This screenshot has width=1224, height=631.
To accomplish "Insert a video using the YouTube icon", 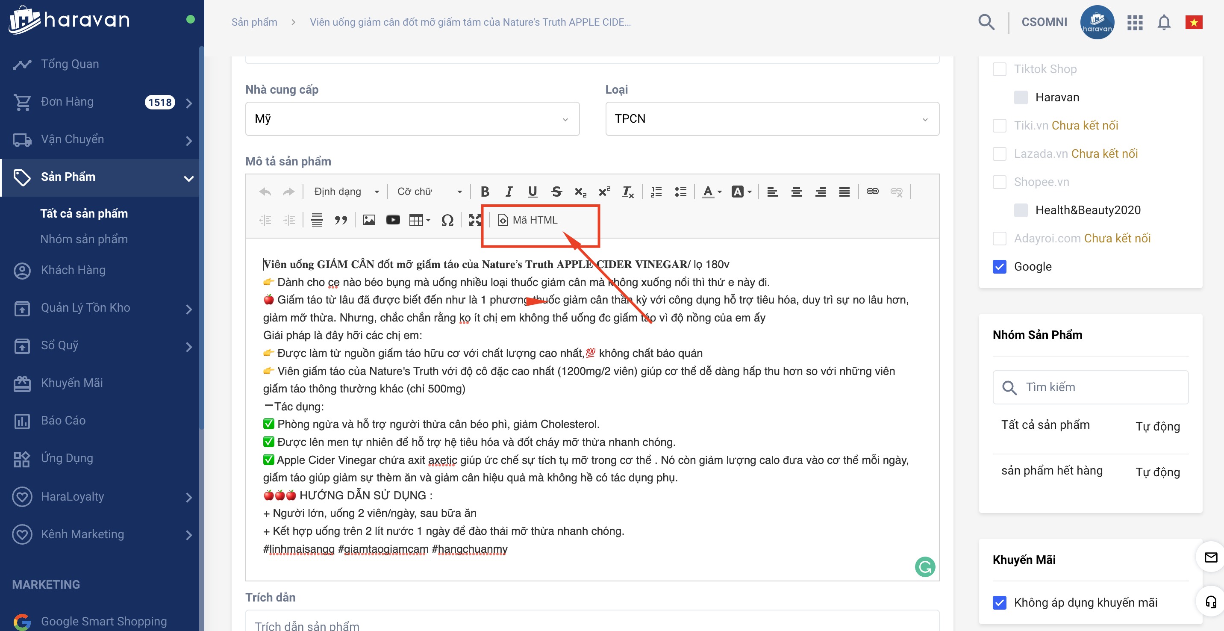I will click(392, 220).
